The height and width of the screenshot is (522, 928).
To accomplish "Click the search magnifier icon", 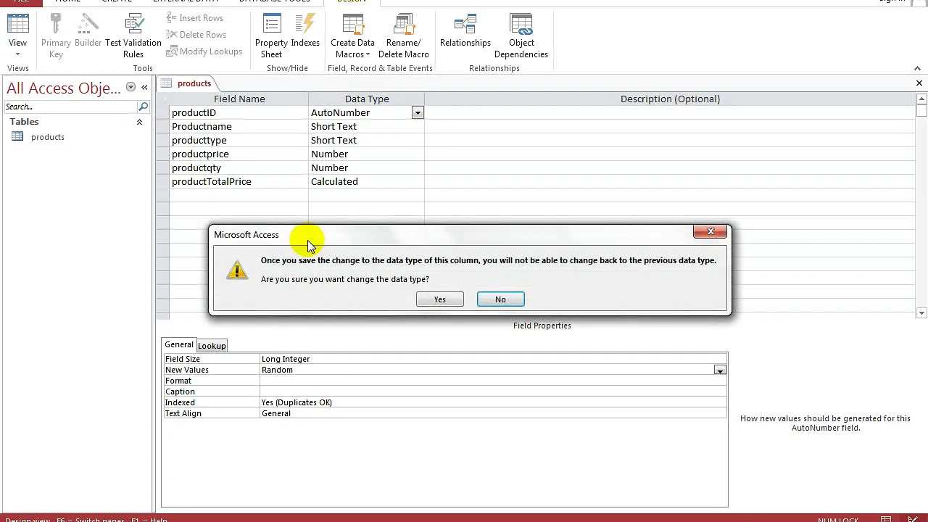I will click(x=143, y=107).
